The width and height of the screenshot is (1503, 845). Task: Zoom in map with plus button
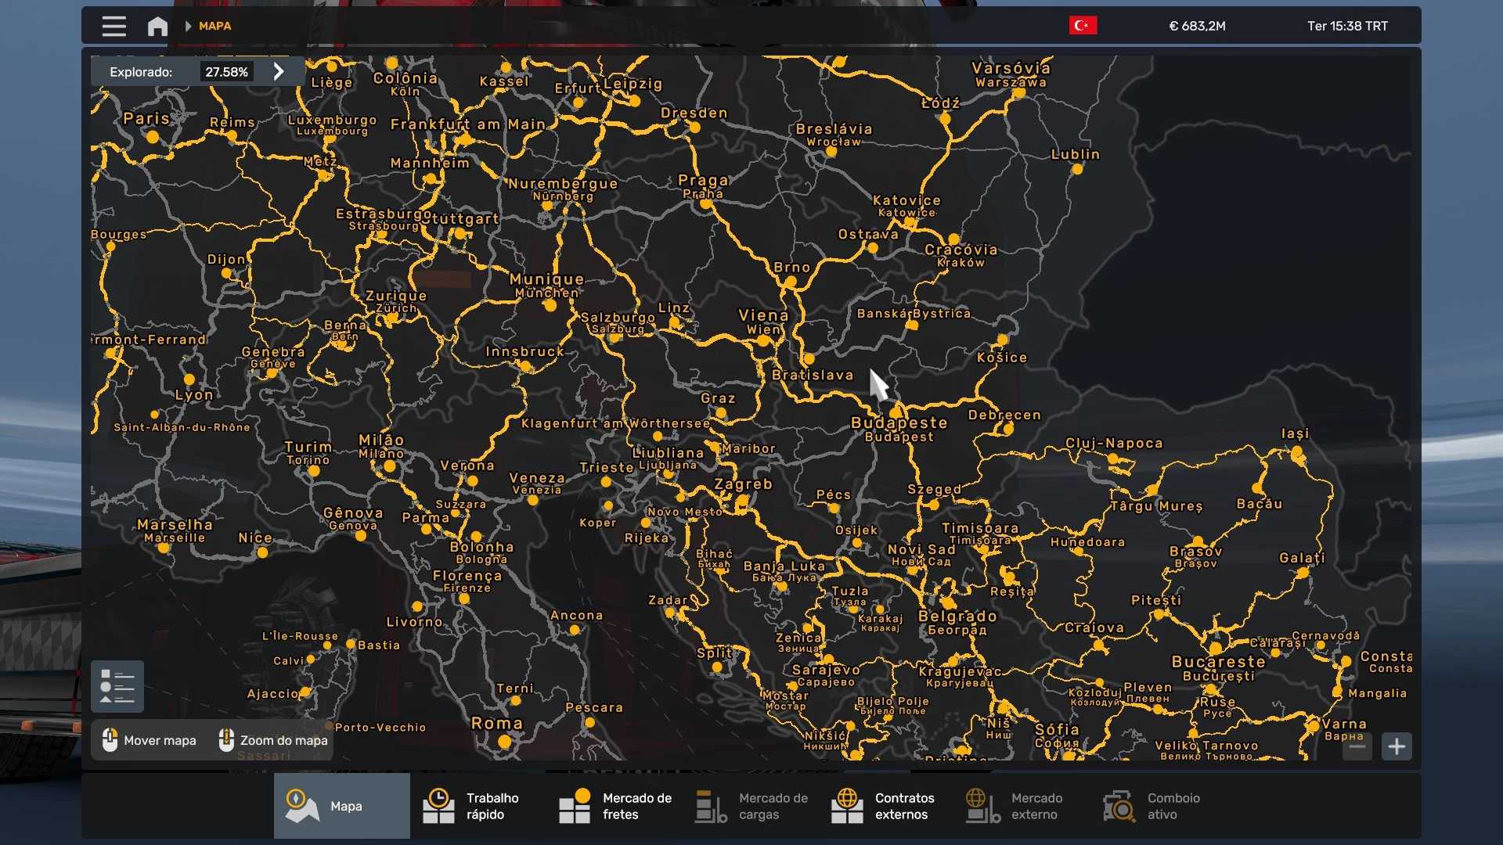pos(1397,746)
